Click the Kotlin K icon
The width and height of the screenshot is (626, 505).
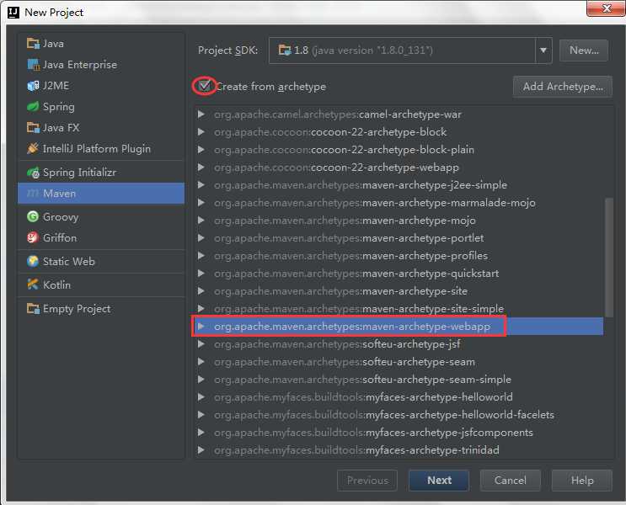point(33,284)
